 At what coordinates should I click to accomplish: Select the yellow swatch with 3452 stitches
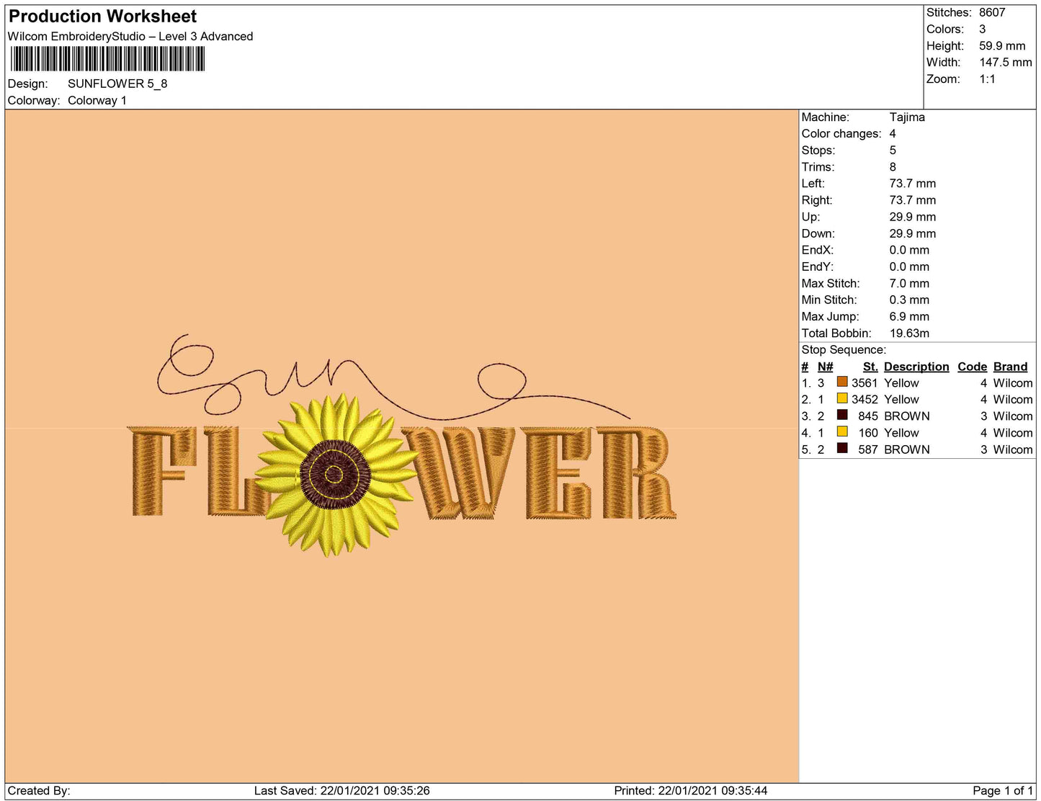click(x=841, y=399)
